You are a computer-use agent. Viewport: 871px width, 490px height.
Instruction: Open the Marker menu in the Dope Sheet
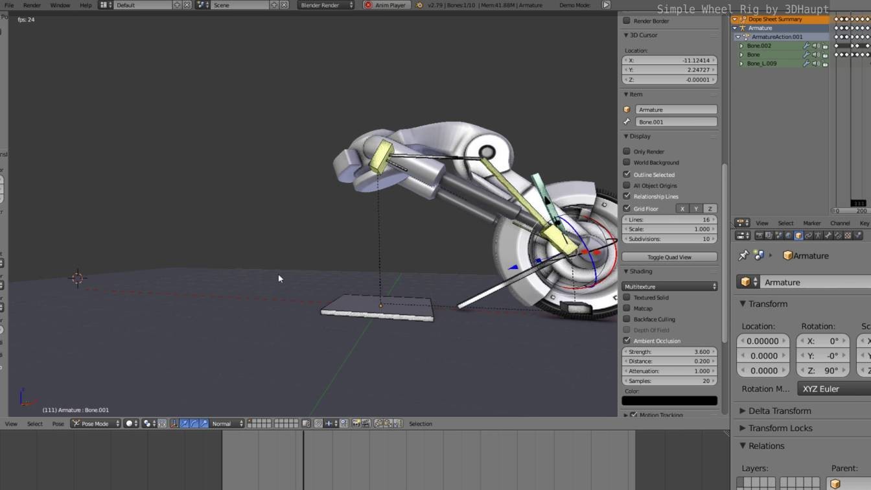click(x=812, y=223)
